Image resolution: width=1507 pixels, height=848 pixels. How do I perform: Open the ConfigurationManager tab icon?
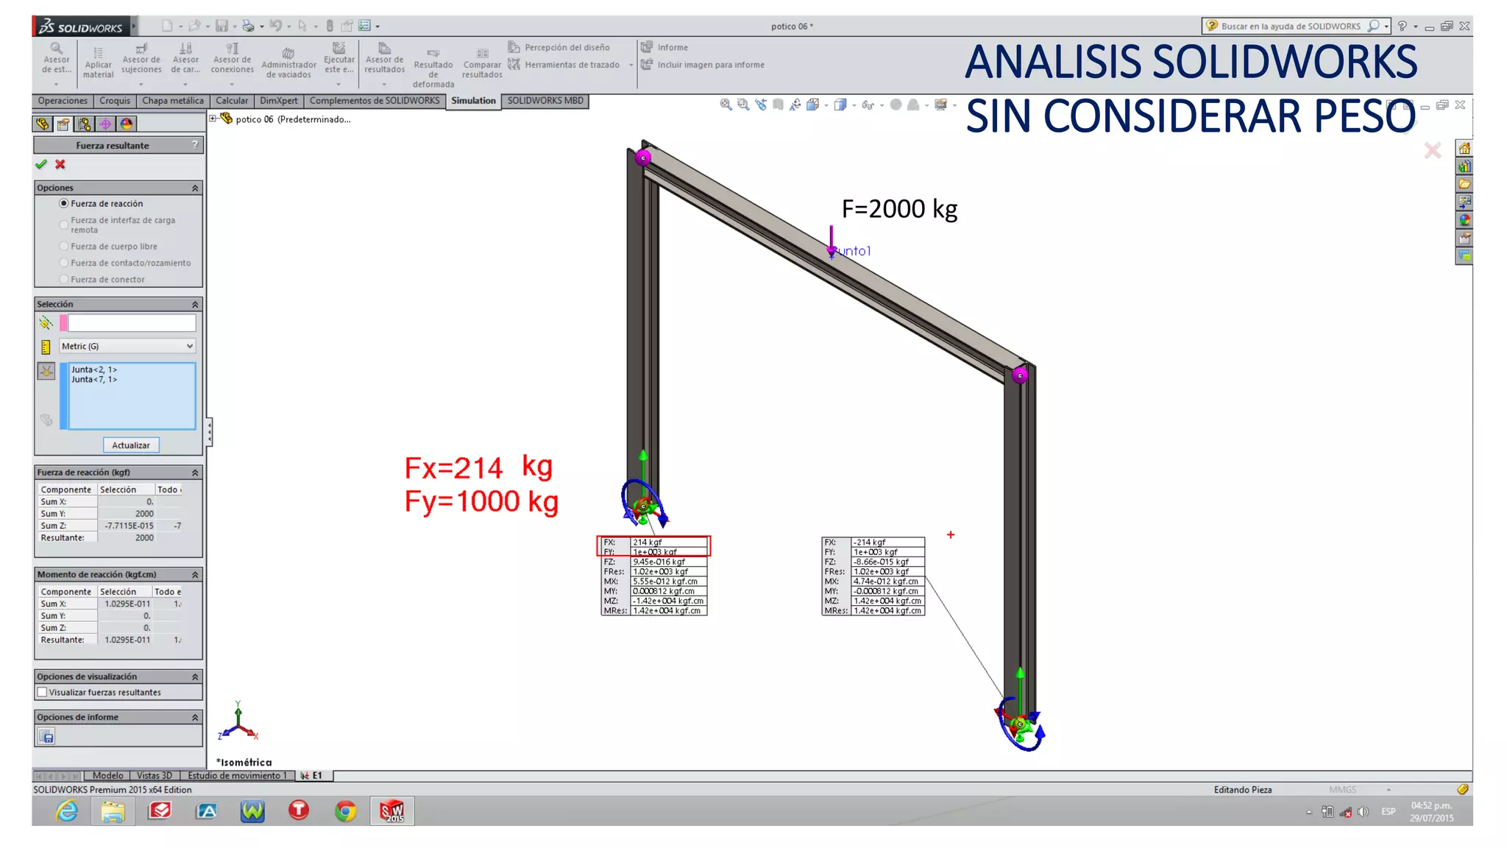point(85,124)
